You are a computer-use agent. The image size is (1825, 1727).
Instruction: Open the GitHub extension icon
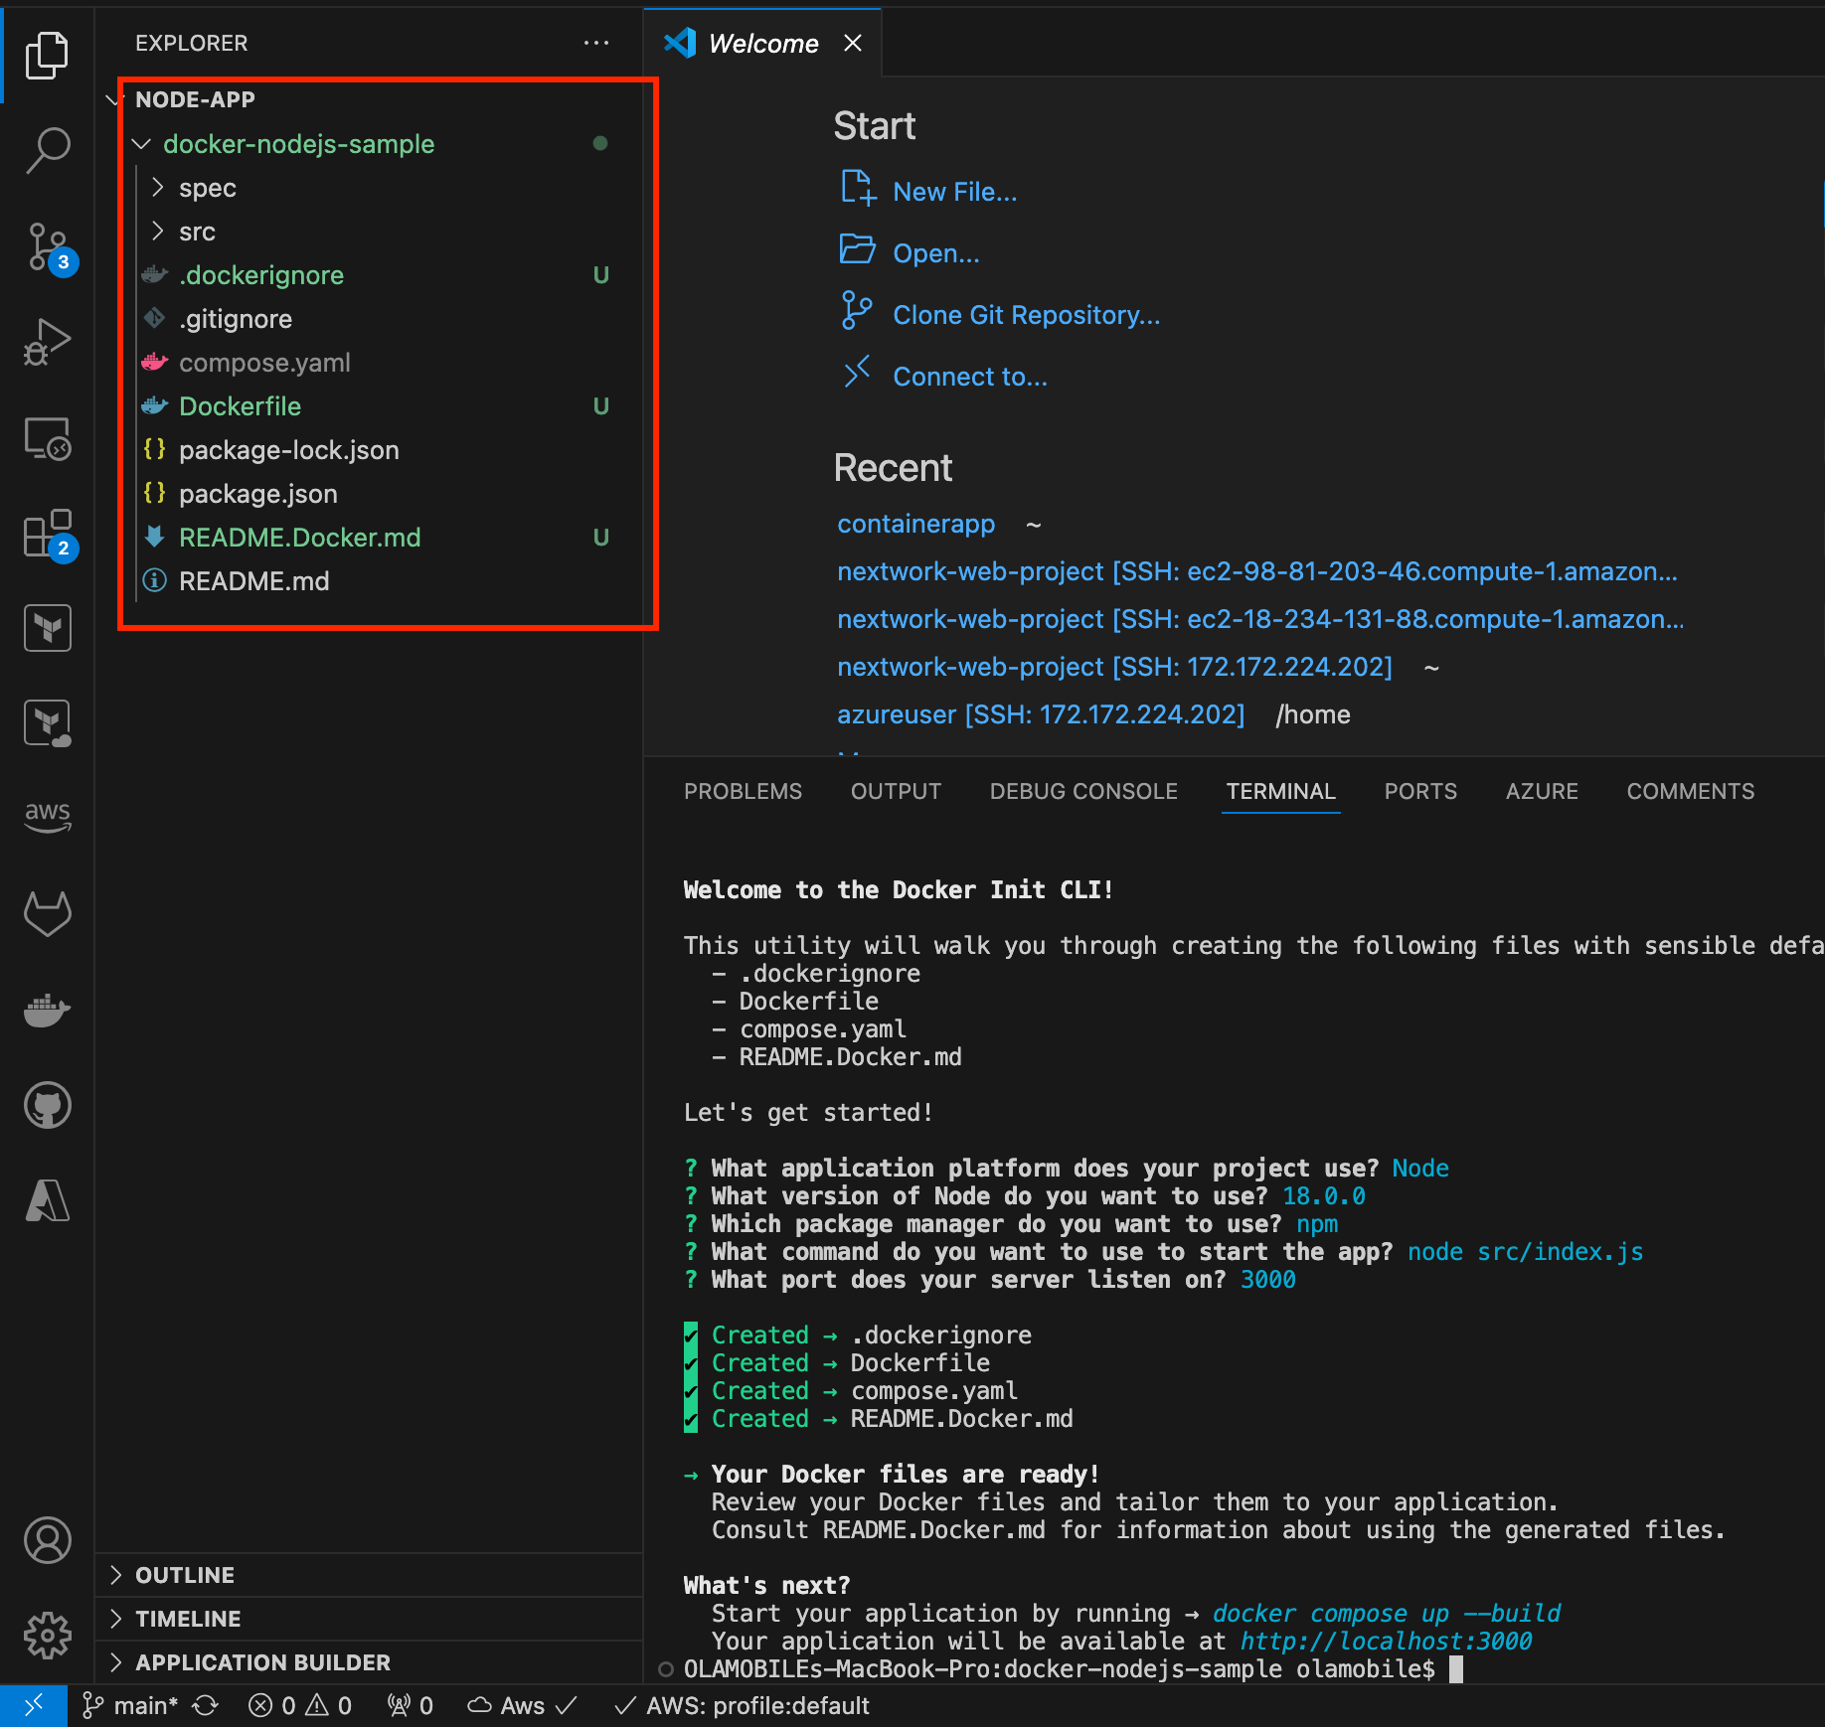[47, 1105]
